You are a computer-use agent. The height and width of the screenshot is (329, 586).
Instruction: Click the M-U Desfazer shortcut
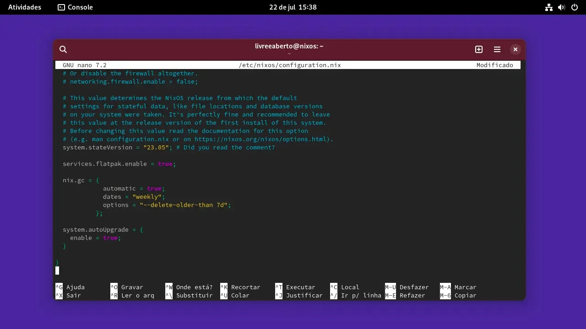[407, 287]
